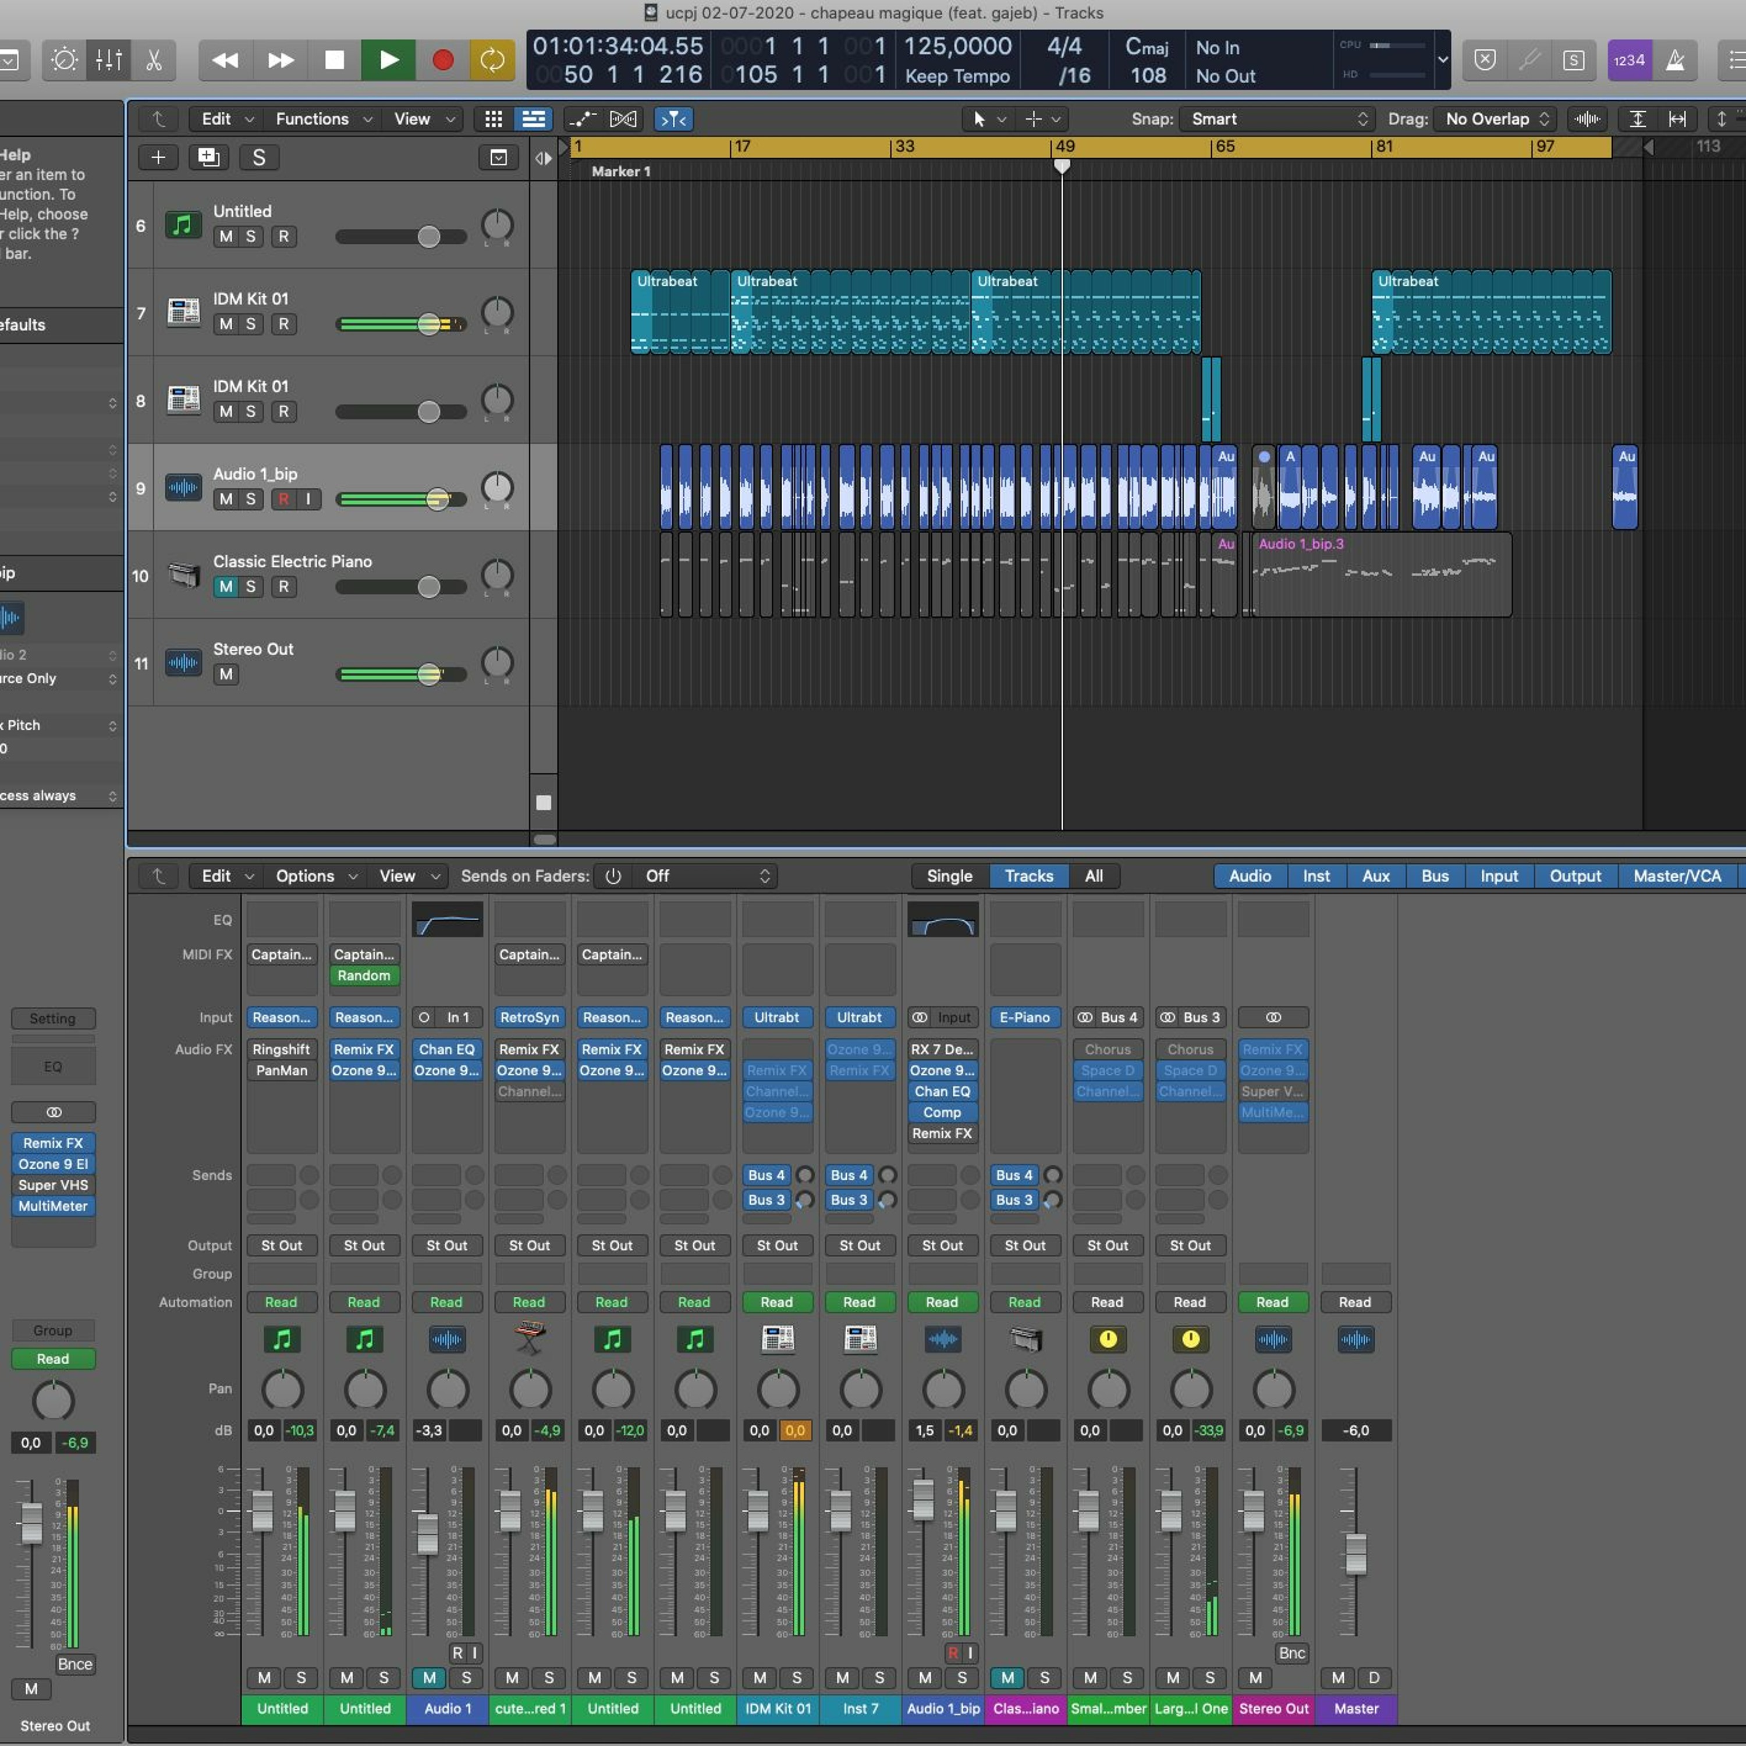Click the add track plus button
Screen dimensions: 1746x1746
click(158, 157)
